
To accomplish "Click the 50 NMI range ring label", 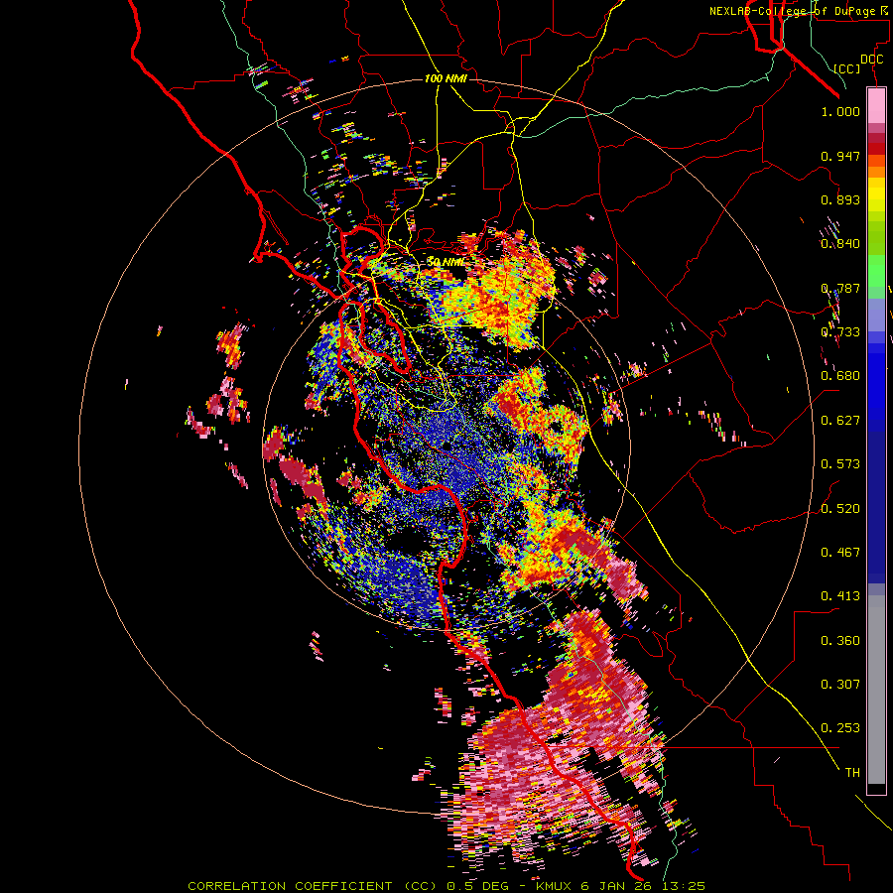I will tap(446, 262).
